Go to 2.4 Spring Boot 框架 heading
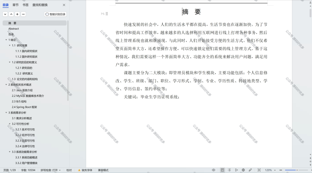This screenshot has width=312, height=173. tap(24, 107)
